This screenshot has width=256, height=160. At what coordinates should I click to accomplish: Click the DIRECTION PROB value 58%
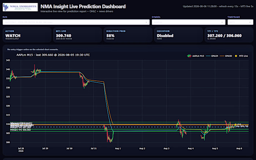click(110, 35)
